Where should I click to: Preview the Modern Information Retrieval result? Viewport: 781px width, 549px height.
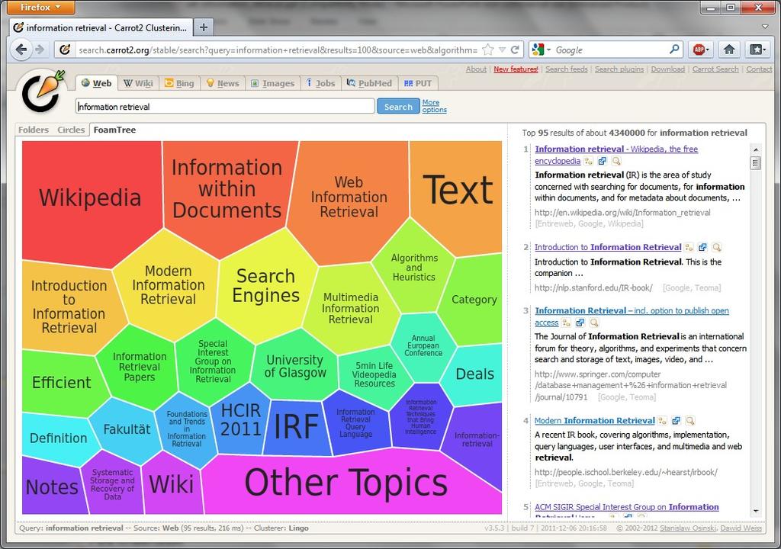[x=689, y=421]
